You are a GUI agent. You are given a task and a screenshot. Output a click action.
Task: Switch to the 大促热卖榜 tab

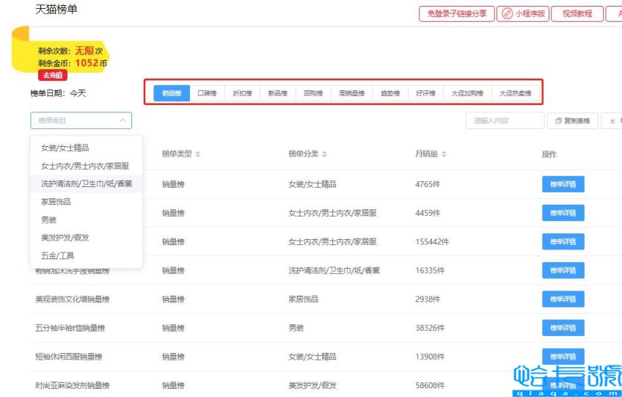tap(516, 93)
